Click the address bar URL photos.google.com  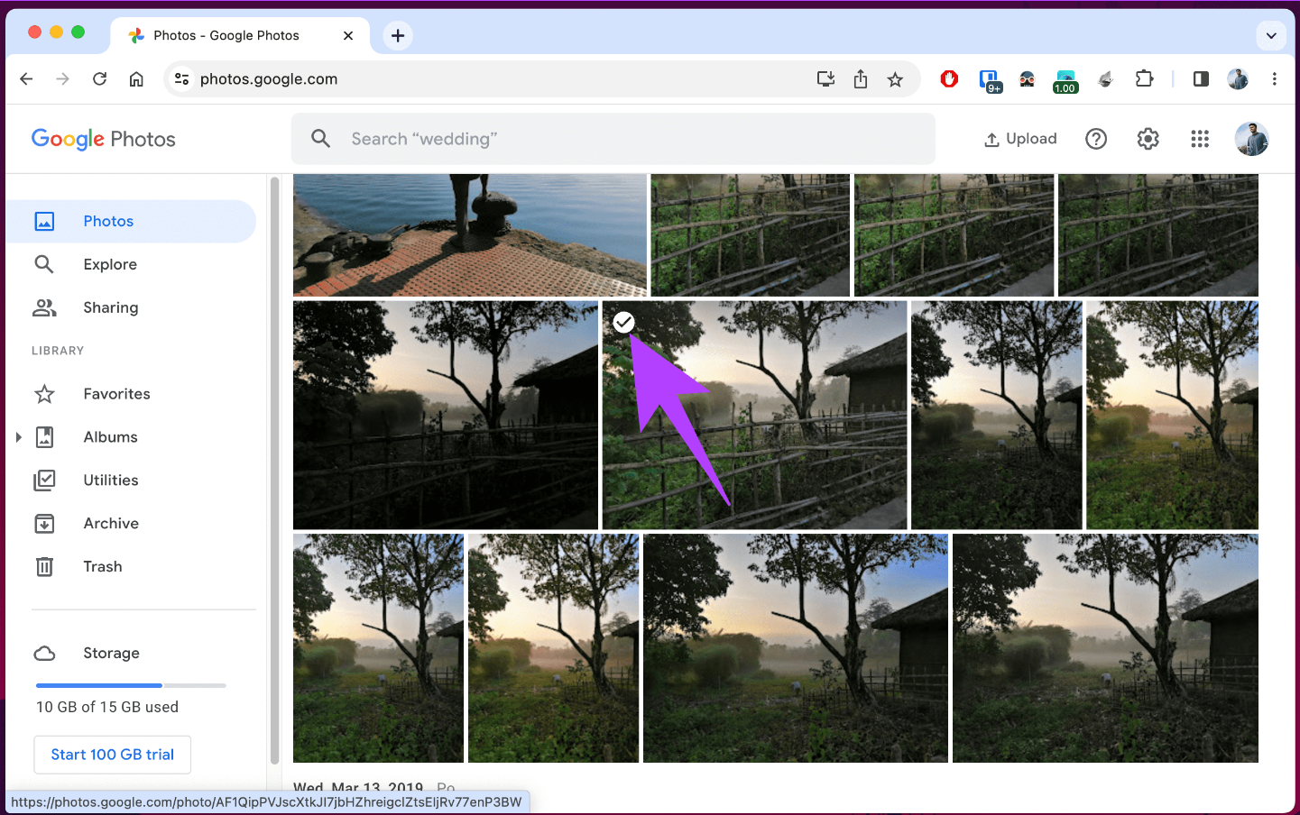[269, 79]
